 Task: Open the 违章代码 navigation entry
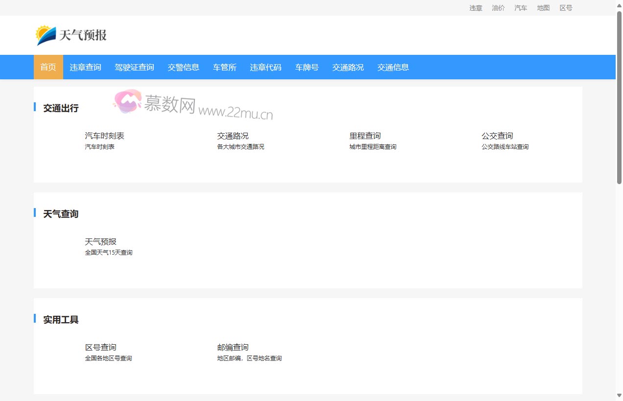[x=265, y=67]
